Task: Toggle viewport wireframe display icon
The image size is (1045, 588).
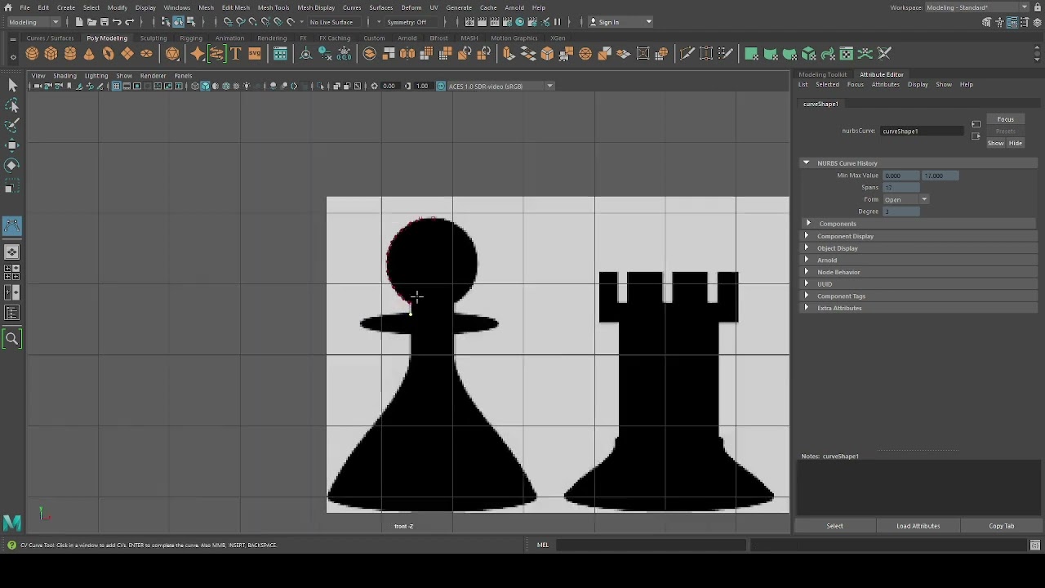Action: point(194,86)
